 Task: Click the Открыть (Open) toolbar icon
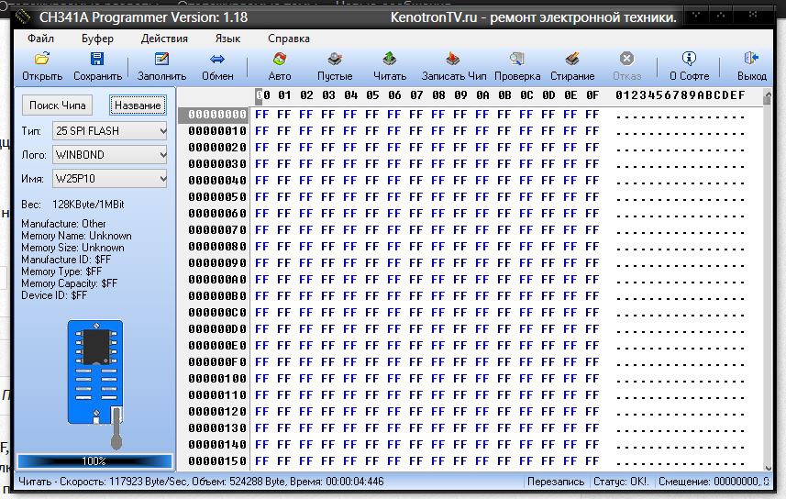42,61
